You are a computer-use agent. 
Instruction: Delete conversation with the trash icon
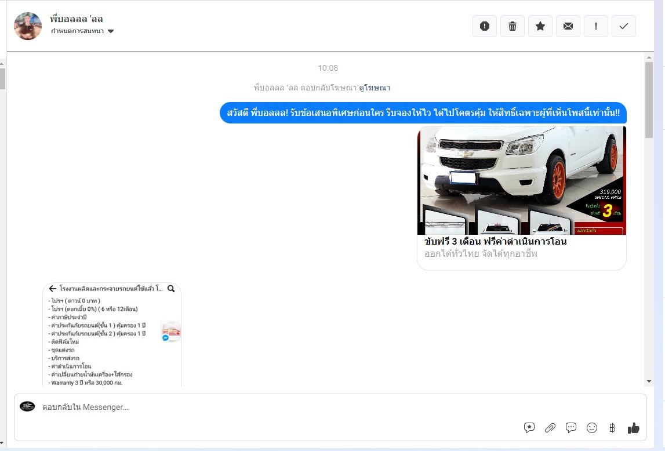[513, 26]
